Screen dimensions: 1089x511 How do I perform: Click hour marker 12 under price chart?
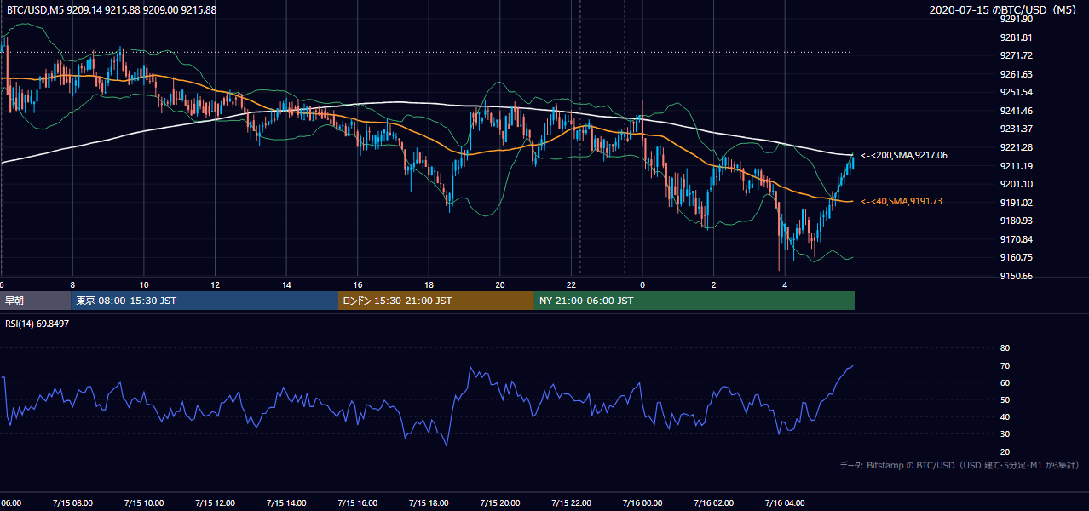[x=216, y=284]
